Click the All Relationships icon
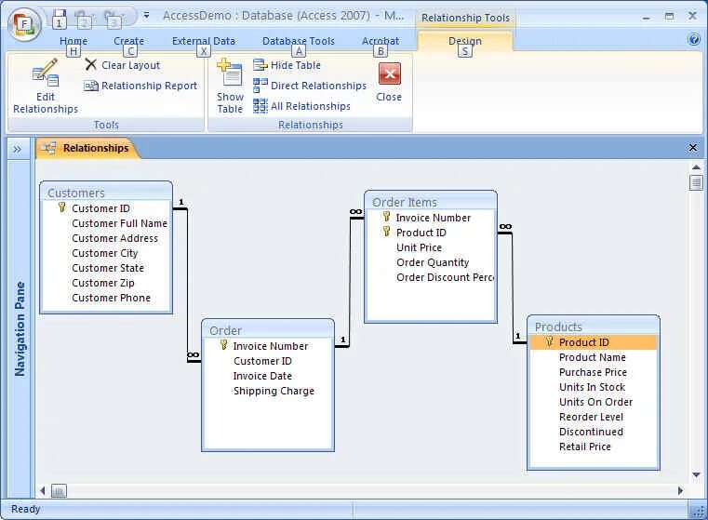 (260, 106)
